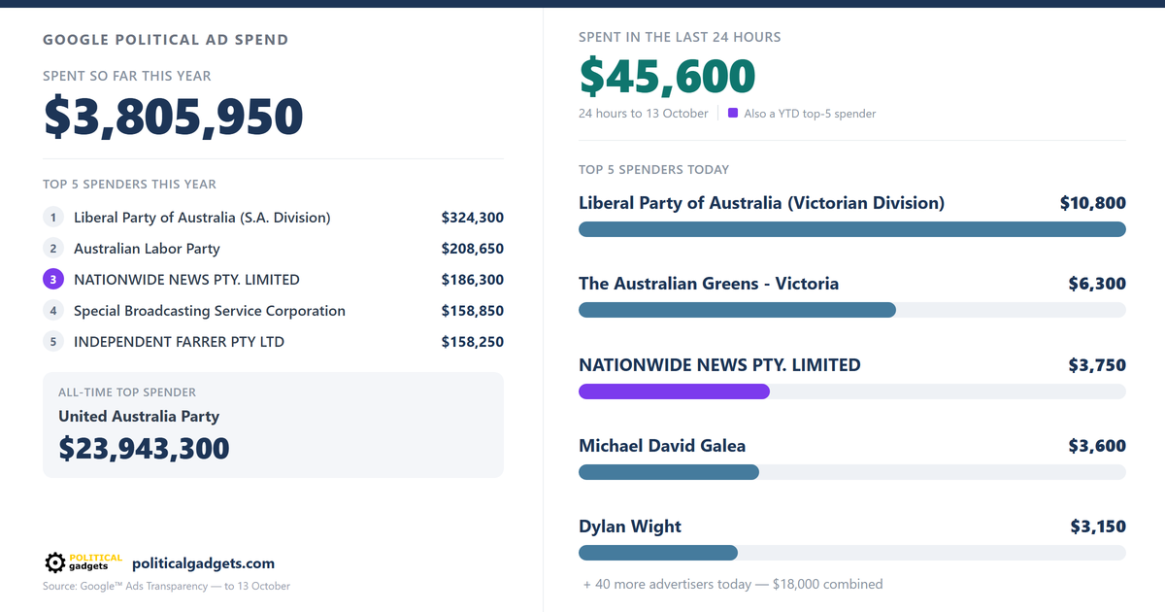The width and height of the screenshot is (1165, 612).
Task: Click the $3,750 daily amount
Action: 1097,365
